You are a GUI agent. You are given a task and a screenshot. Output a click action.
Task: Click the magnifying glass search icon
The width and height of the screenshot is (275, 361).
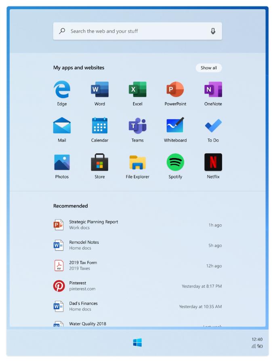[x=62, y=31]
